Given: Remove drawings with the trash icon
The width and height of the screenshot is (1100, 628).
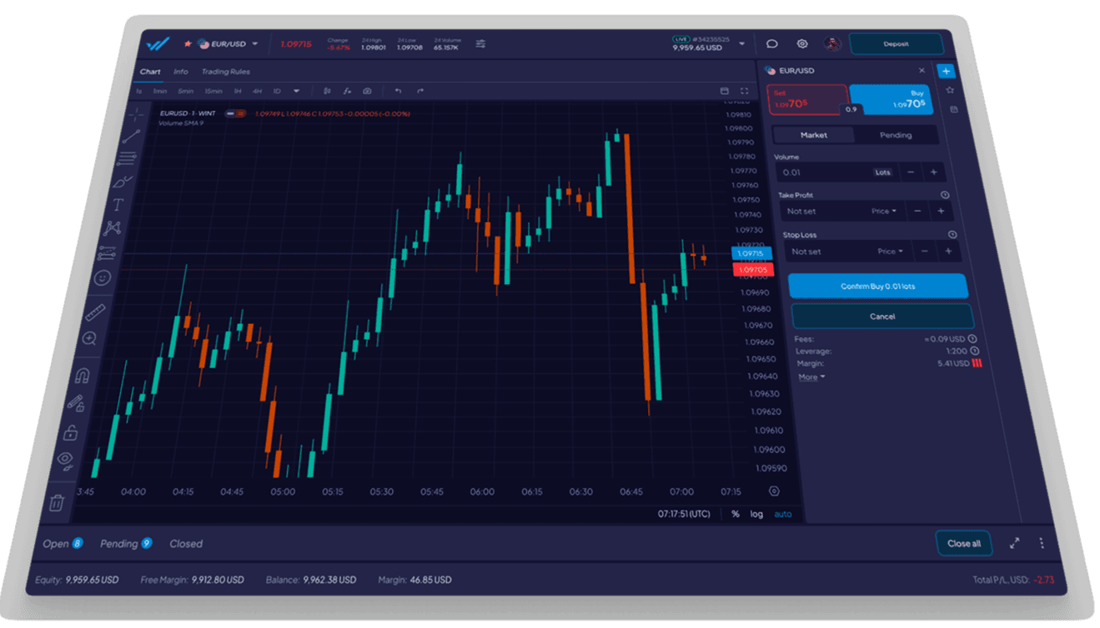Looking at the screenshot, I should click(x=57, y=502).
